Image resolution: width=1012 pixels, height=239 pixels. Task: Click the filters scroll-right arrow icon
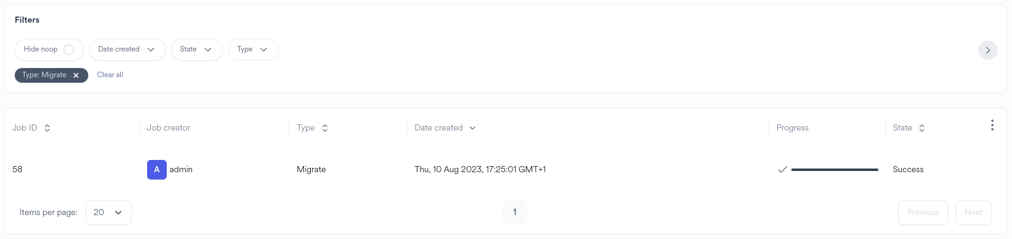[987, 50]
